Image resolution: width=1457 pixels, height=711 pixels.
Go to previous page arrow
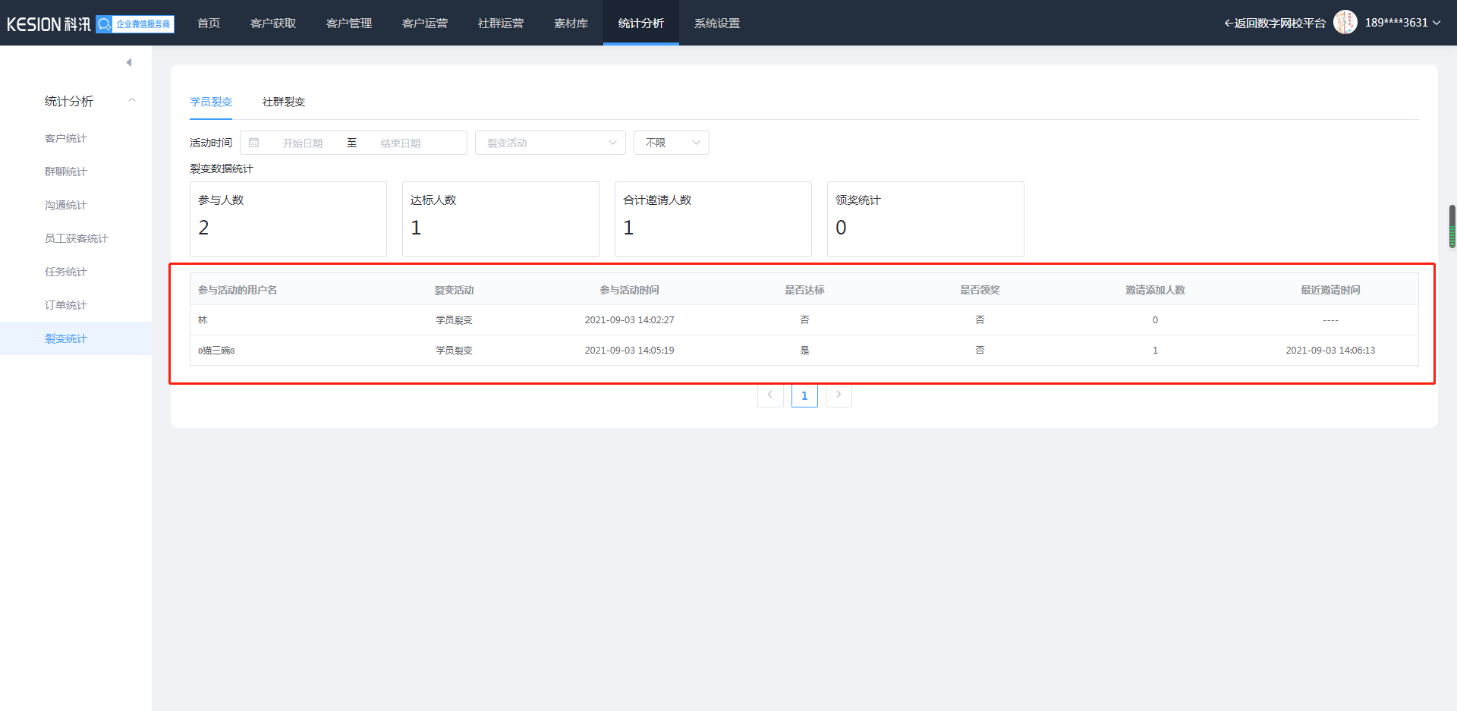point(770,395)
